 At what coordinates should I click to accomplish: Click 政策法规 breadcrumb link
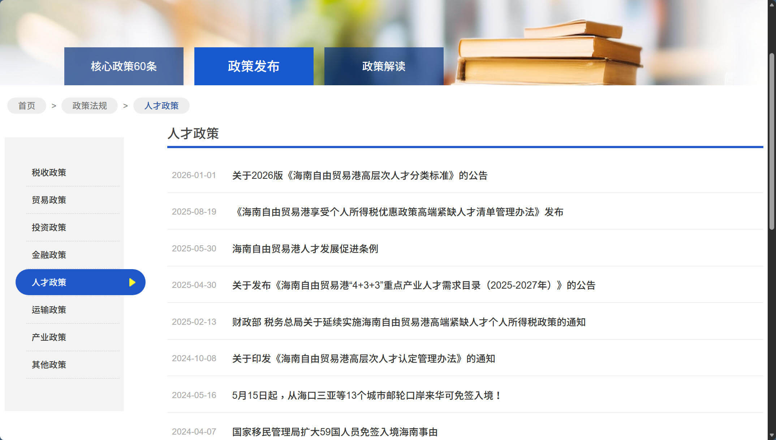[90, 106]
